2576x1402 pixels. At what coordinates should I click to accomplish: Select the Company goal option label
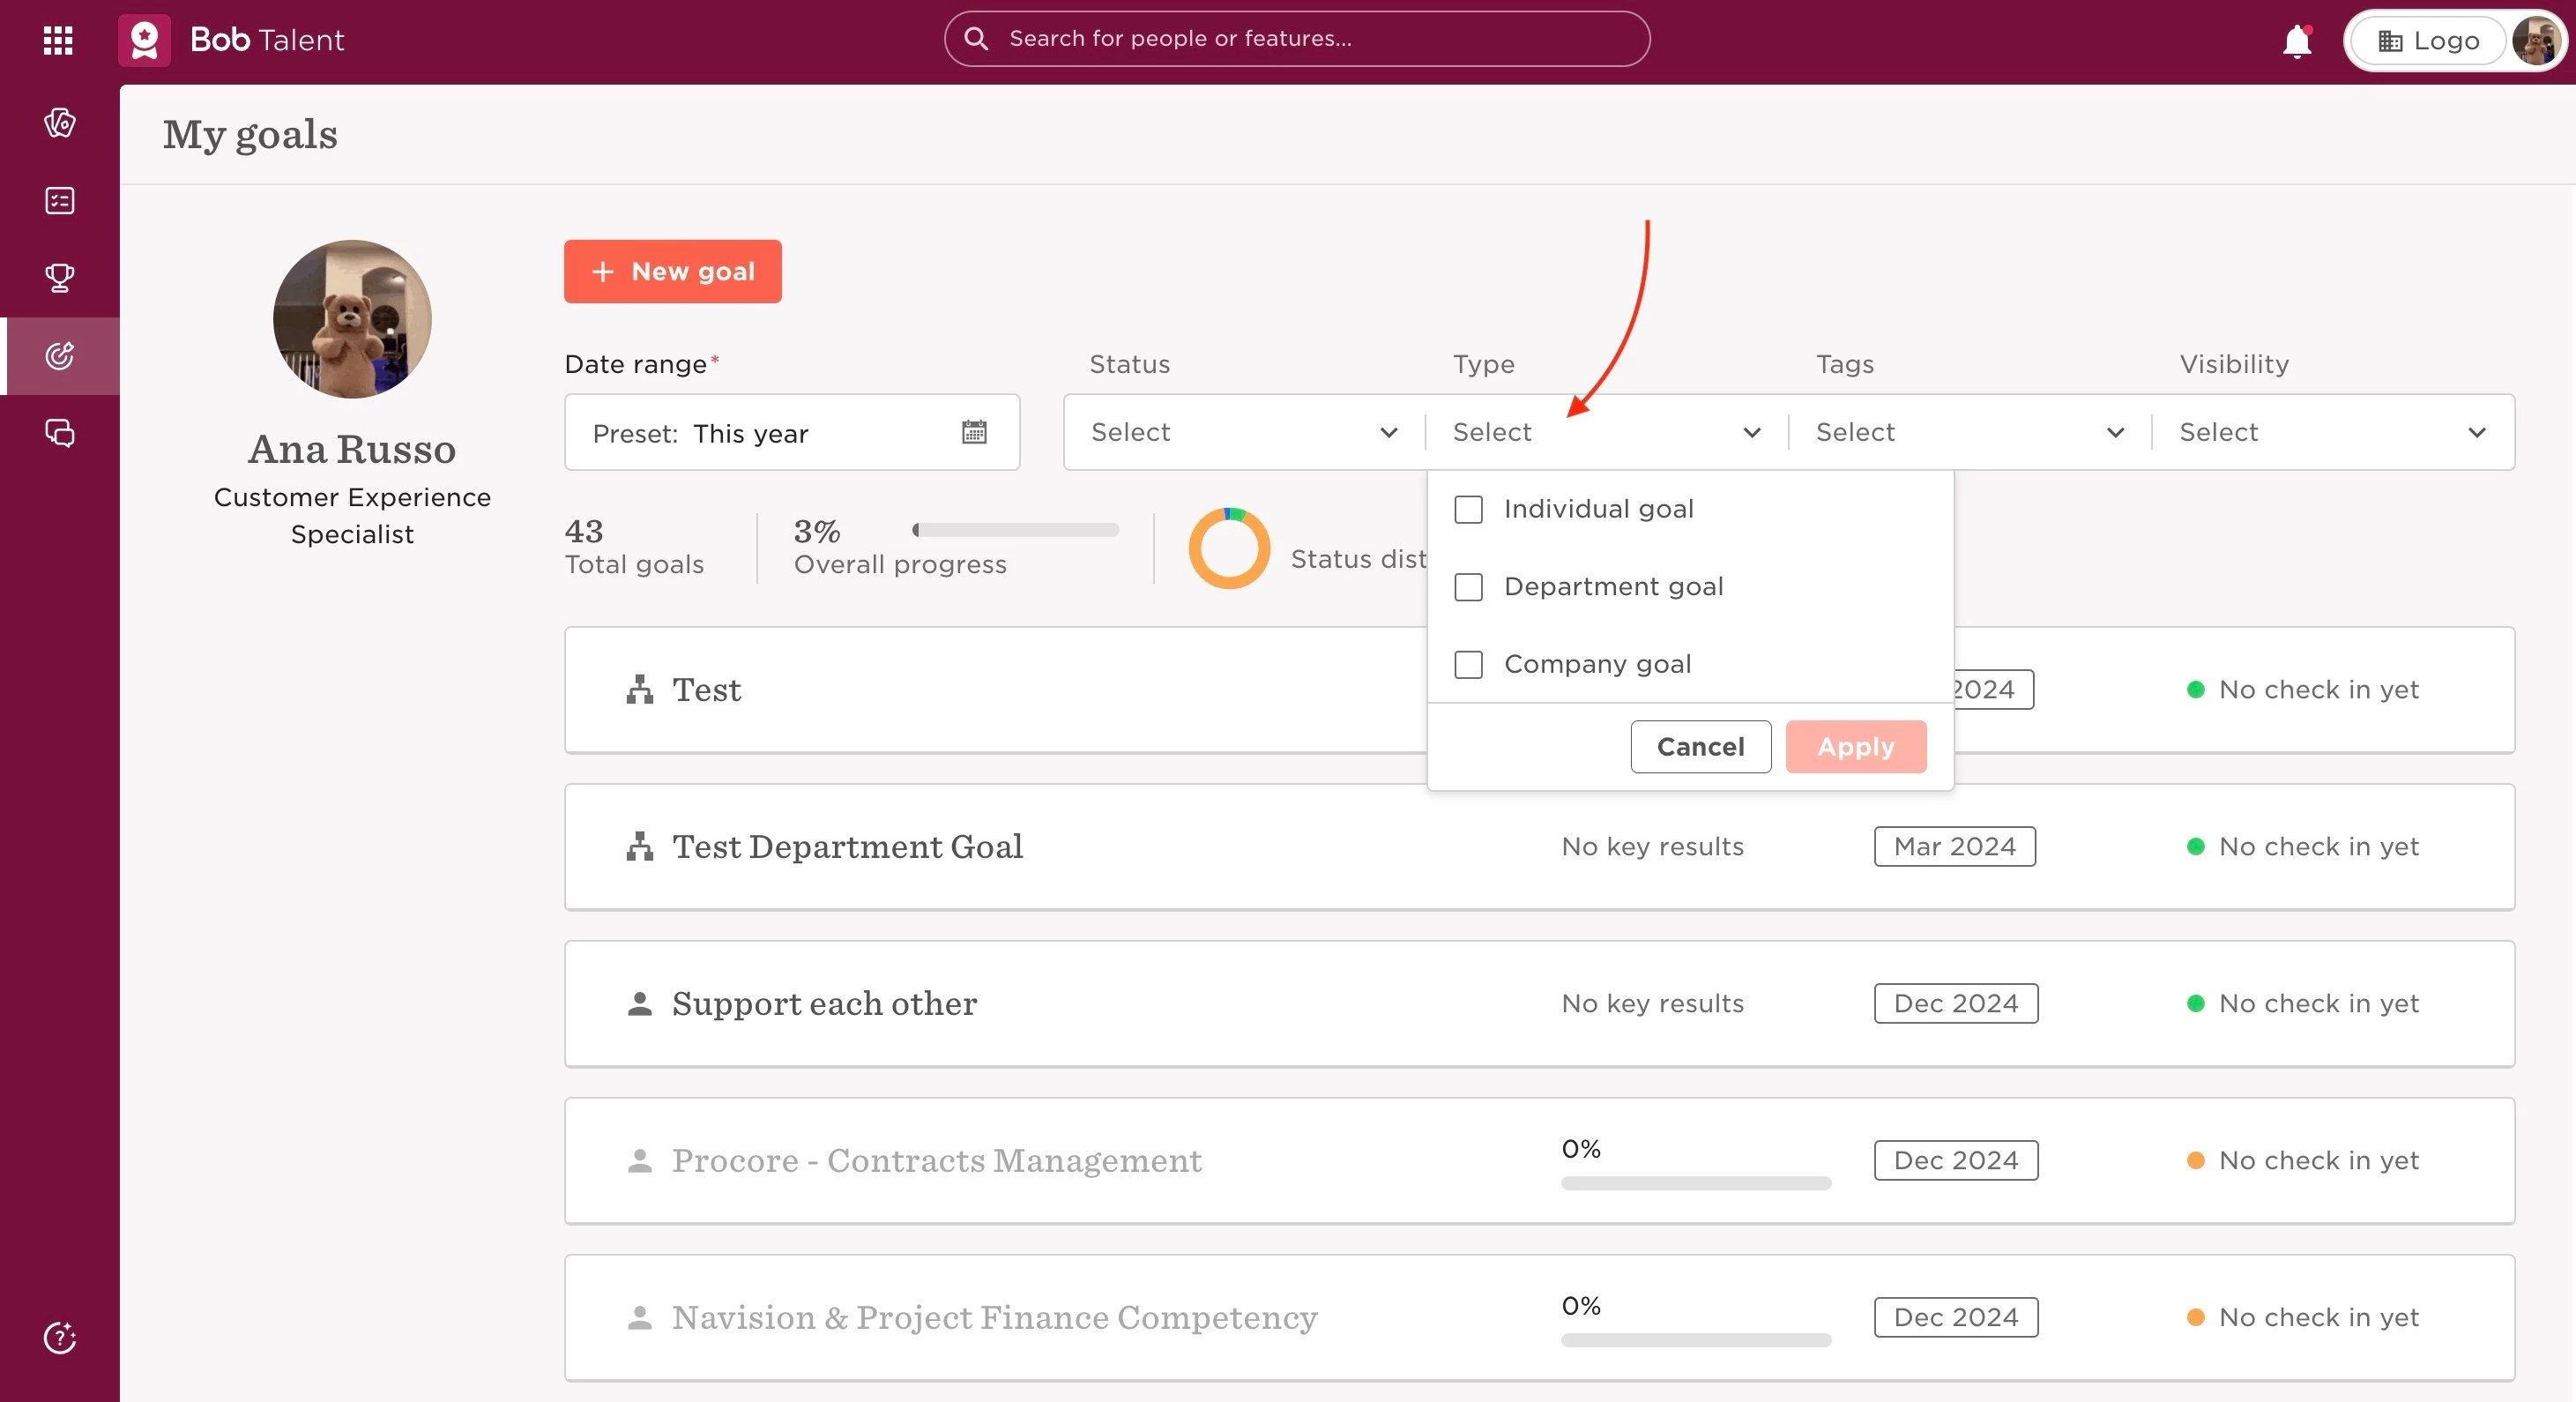coord(1597,665)
